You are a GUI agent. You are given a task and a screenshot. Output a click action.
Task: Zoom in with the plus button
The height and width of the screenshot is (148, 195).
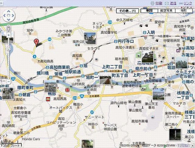point(9,35)
